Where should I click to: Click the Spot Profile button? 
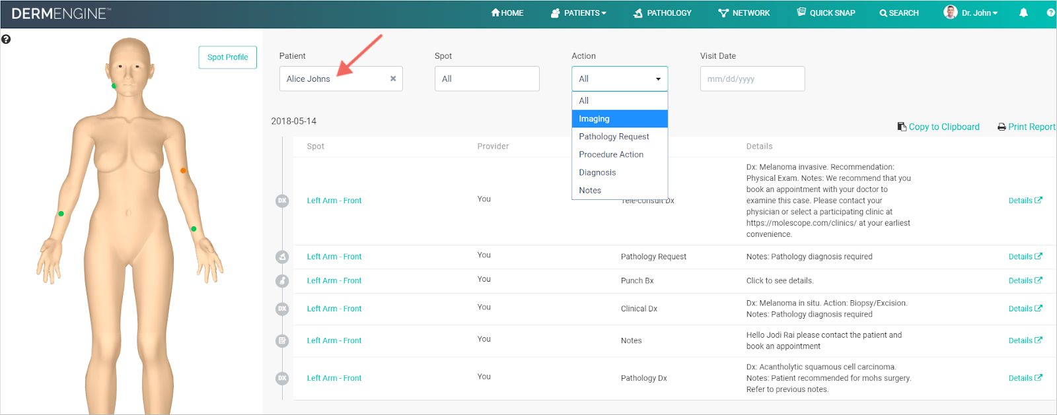click(227, 57)
